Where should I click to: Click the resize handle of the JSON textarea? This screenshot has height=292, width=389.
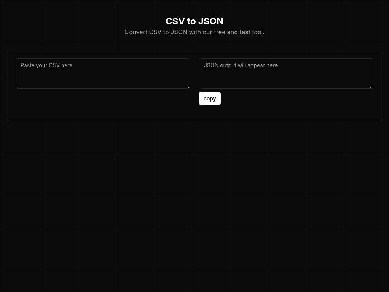371,87
